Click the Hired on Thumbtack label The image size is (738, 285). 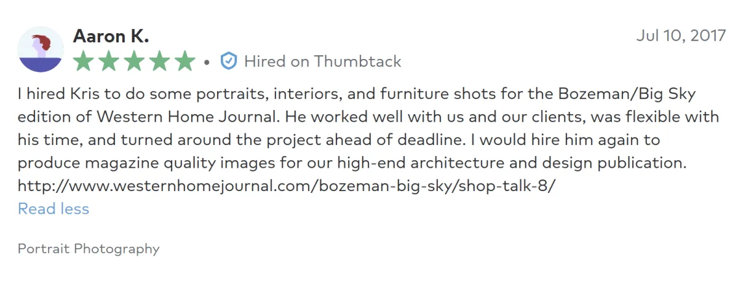[322, 61]
